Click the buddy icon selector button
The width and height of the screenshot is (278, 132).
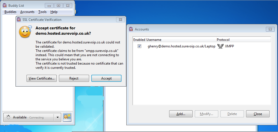tap(67, 117)
